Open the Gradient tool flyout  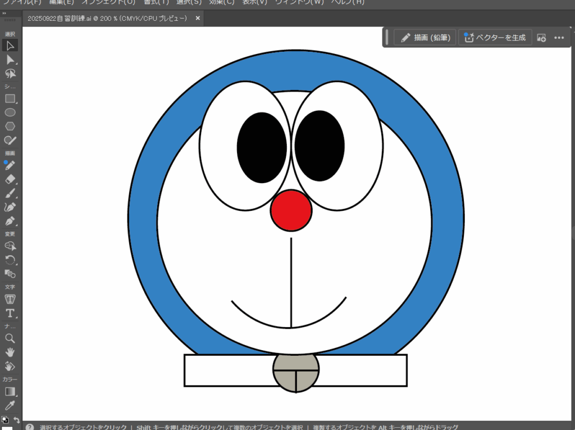pyautogui.click(x=10, y=391)
